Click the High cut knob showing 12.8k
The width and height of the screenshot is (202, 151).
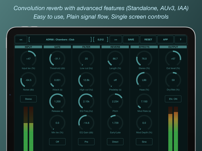point(86,80)
